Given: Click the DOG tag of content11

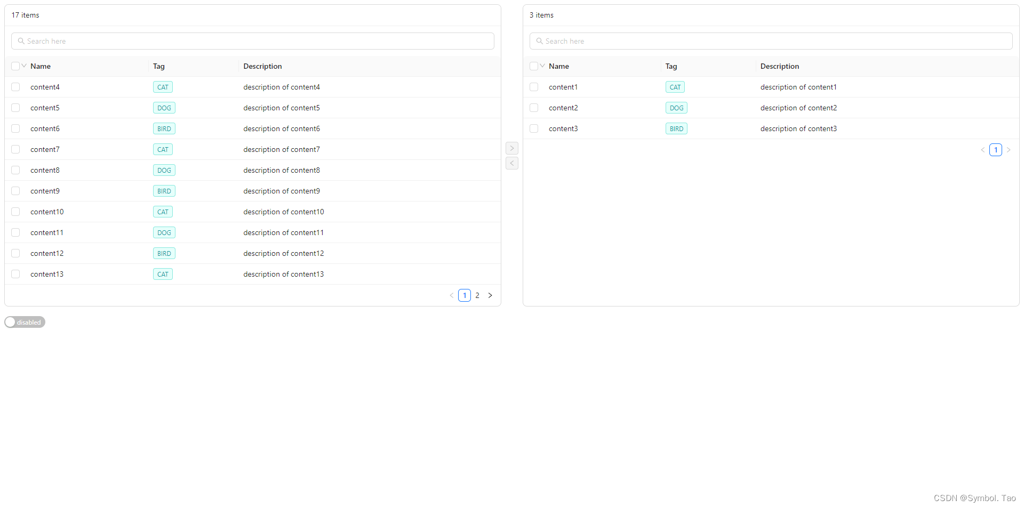Looking at the screenshot, I should click(x=164, y=232).
